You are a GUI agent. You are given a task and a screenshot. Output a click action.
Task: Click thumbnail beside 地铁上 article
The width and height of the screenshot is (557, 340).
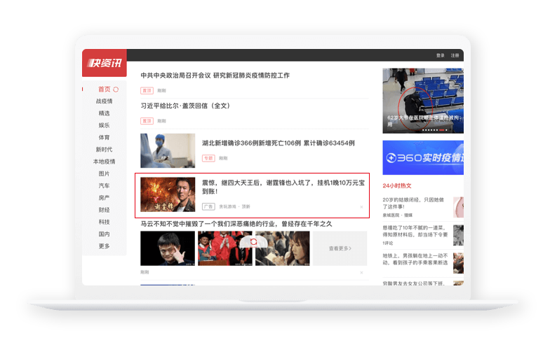(x=458, y=263)
